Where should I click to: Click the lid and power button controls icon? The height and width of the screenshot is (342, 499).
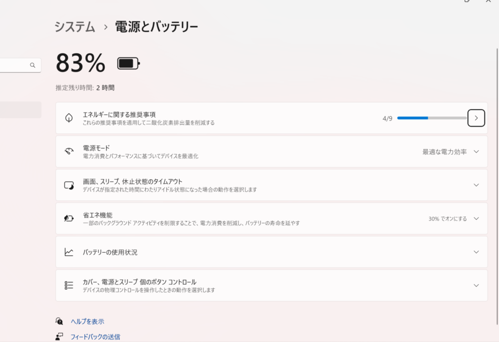coord(69,285)
